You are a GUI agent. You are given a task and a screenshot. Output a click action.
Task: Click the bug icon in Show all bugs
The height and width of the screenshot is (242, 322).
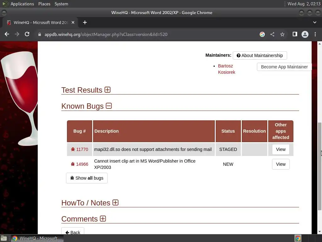[x=72, y=178]
